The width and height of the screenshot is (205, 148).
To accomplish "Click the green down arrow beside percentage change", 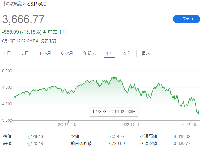I will point(44,32).
